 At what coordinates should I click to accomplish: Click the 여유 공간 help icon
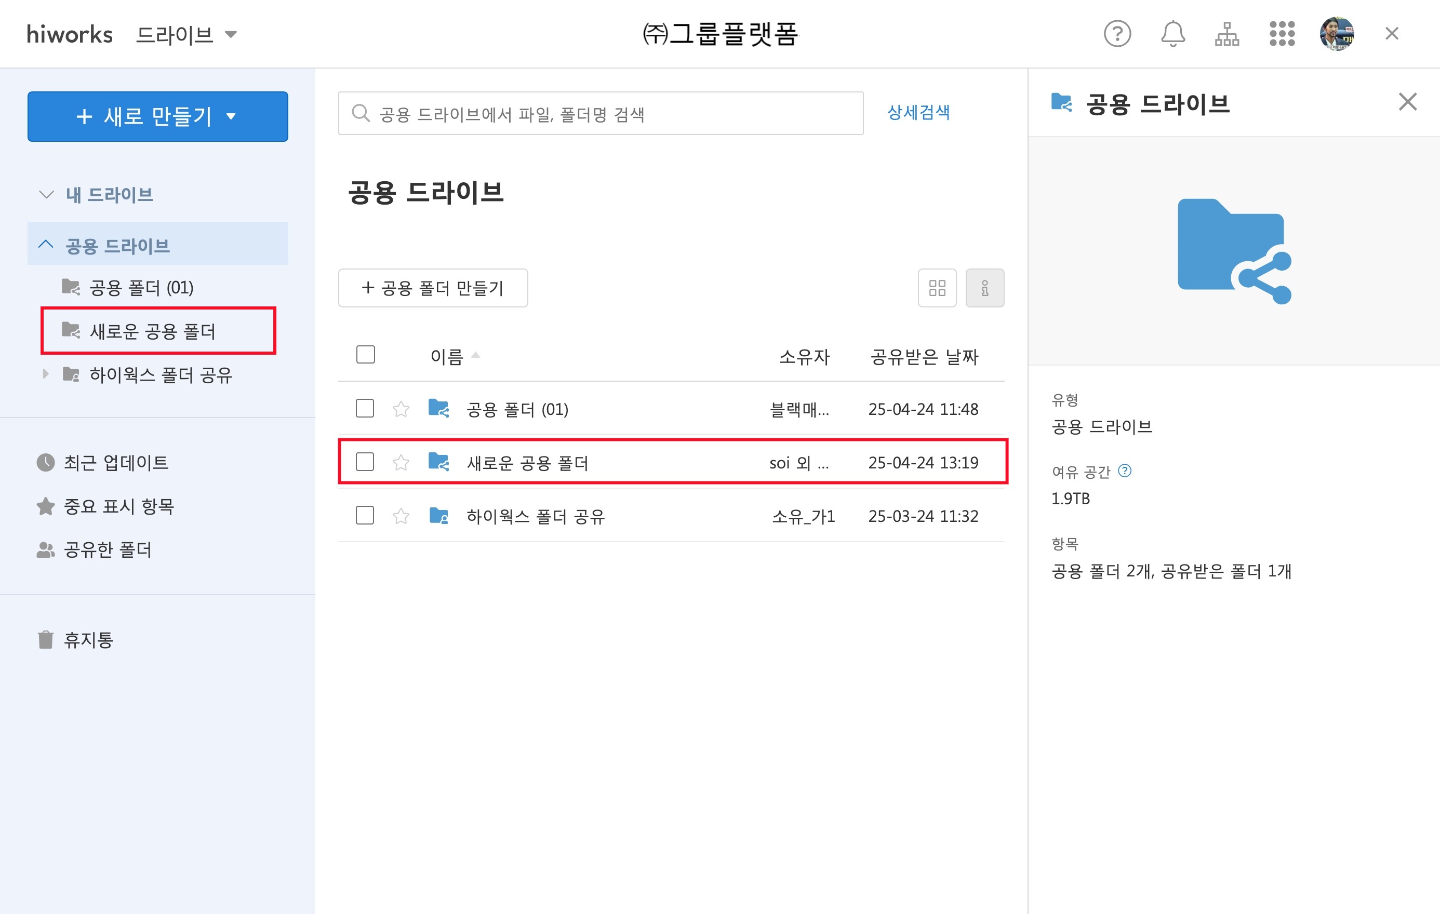click(1124, 471)
